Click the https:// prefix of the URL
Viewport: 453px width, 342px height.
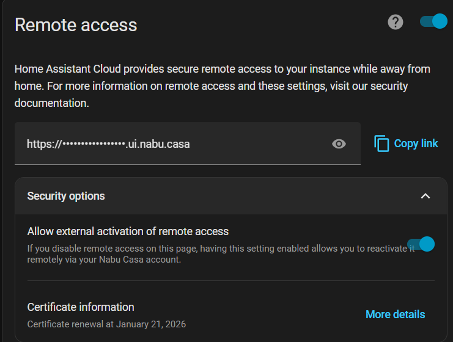(44, 144)
